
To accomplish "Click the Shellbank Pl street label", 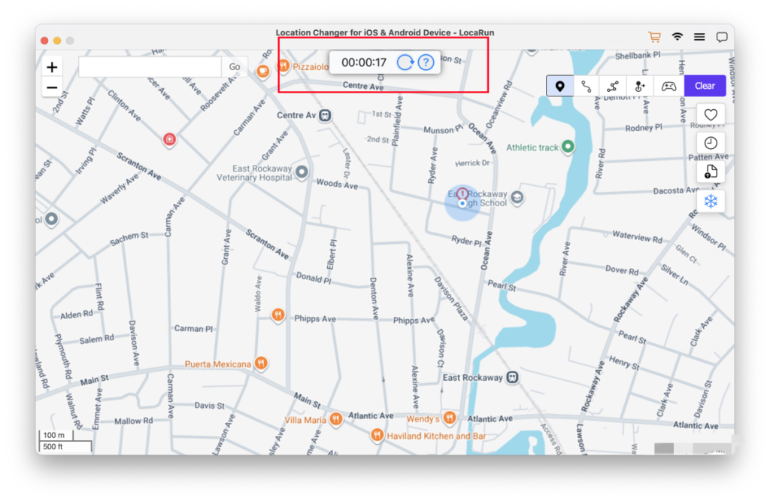I will click(x=638, y=56).
